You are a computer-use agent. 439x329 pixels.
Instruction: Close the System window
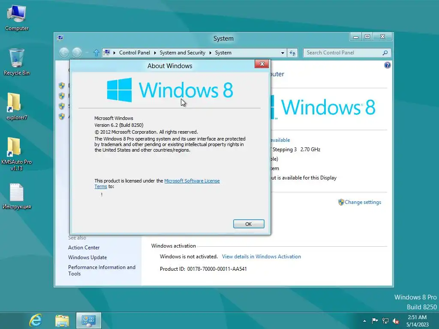pos(382,37)
